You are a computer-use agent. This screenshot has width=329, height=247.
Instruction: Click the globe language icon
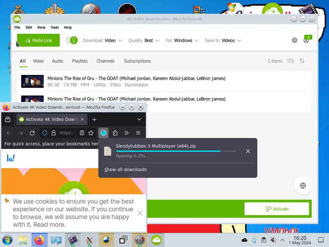click(x=303, y=186)
